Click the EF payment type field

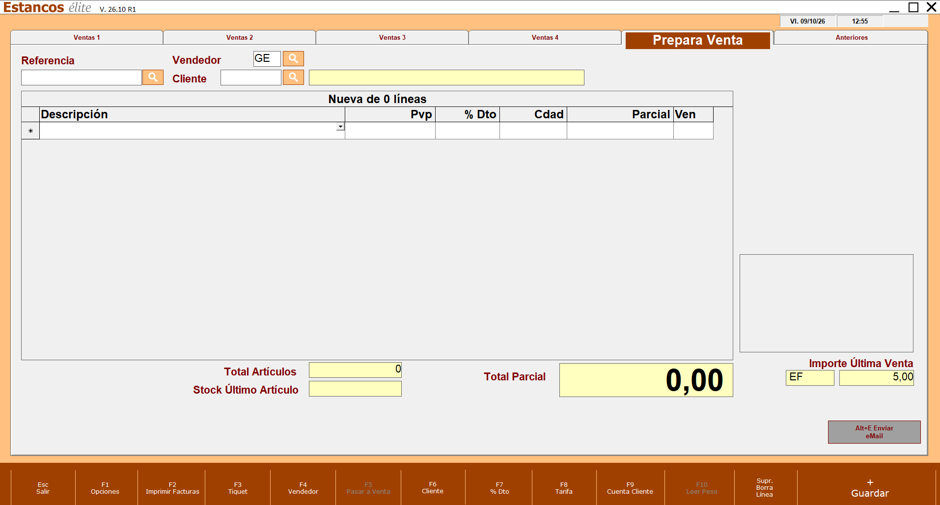(810, 378)
